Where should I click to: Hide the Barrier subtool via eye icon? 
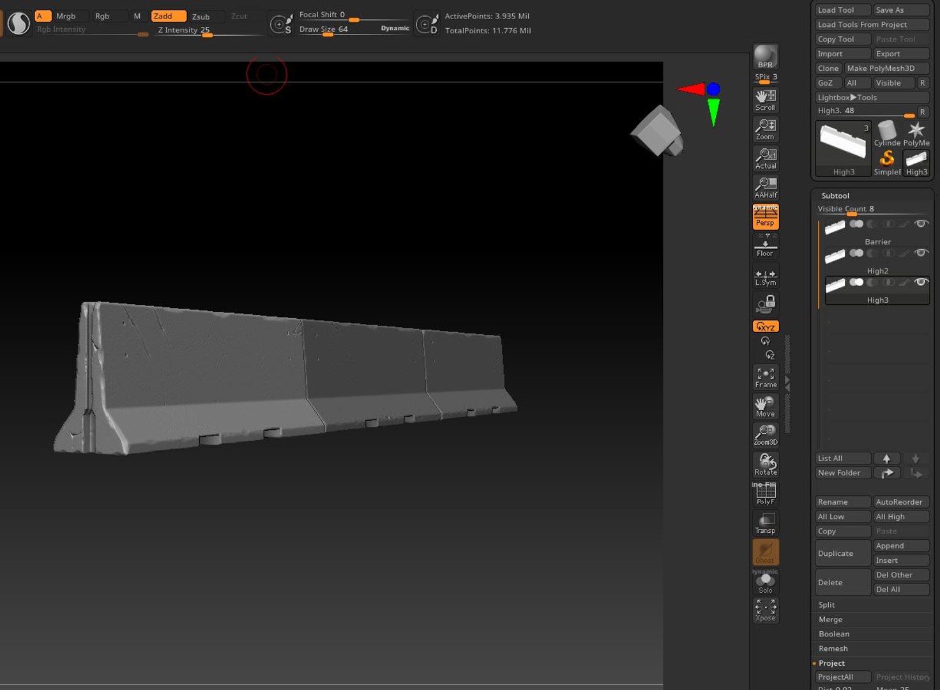point(921,224)
